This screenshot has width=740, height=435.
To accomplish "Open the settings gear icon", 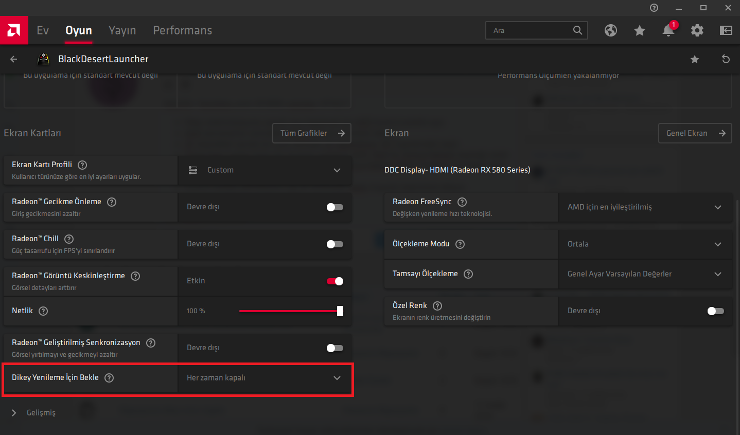I will point(697,30).
